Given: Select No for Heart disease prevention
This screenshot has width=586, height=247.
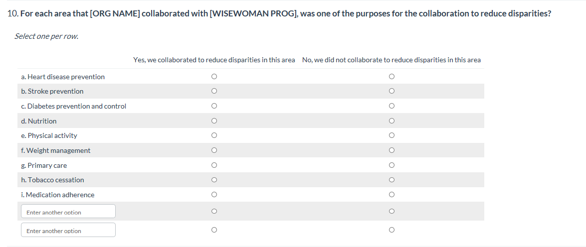Looking at the screenshot, I should 391,77.
